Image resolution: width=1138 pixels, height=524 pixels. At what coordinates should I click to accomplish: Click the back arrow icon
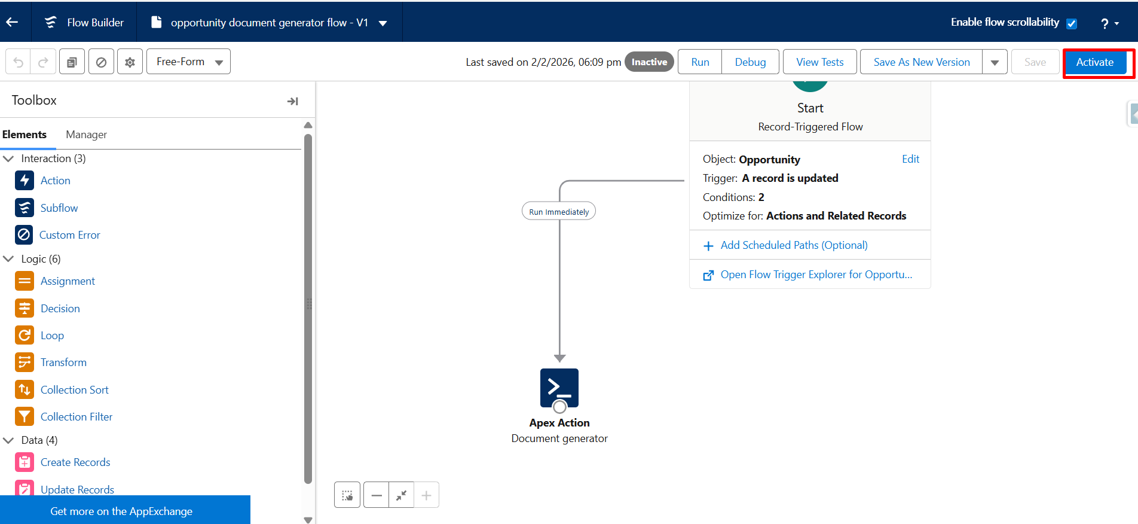(x=12, y=22)
